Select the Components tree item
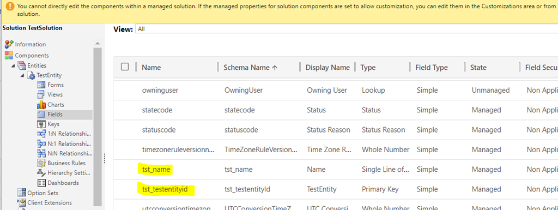The width and height of the screenshot is (558, 210). point(32,56)
